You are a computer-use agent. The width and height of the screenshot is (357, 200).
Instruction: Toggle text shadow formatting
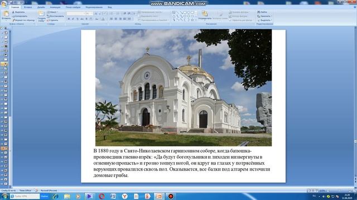point(86,19)
